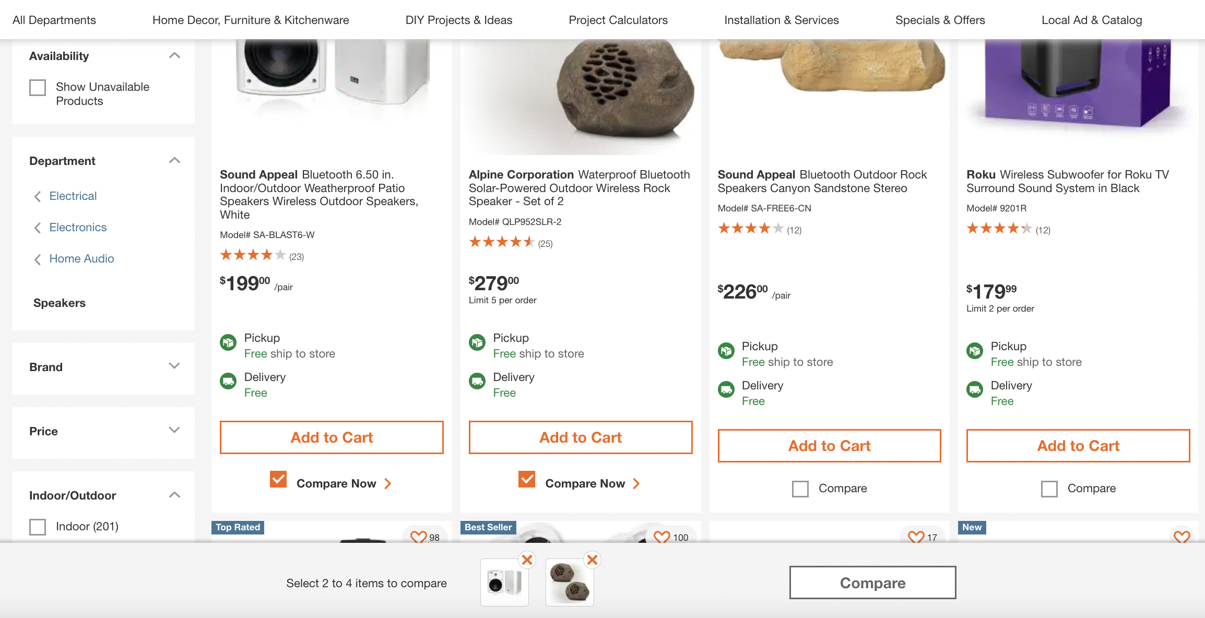Click the Compare button in bottom tray
The height and width of the screenshot is (618, 1205).
(872, 583)
